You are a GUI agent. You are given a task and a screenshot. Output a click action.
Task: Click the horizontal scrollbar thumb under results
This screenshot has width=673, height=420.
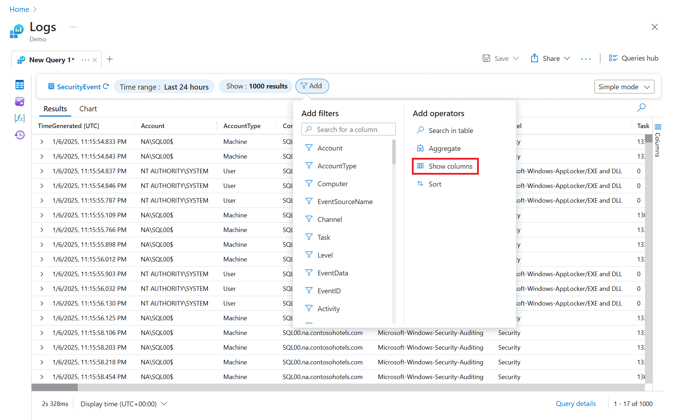(54, 387)
